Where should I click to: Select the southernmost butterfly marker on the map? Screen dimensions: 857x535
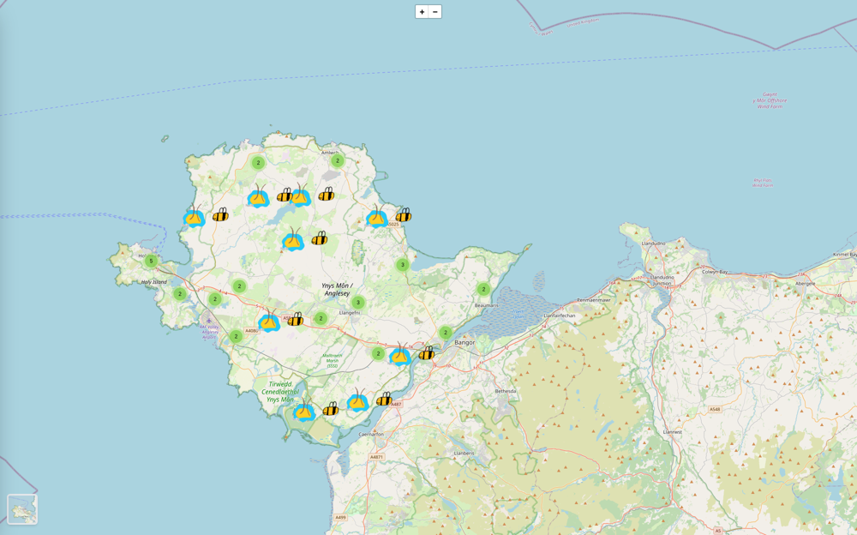point(303,411)
